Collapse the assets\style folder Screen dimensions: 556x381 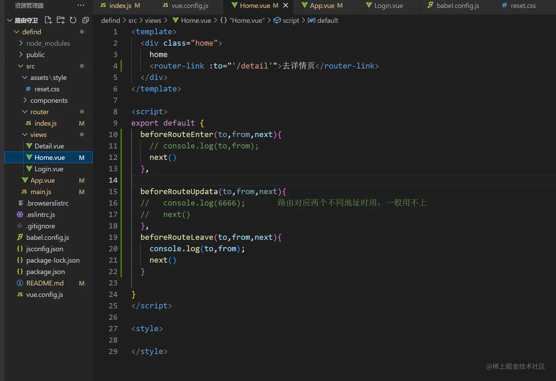pyautogui.click(x=25, y=78)
